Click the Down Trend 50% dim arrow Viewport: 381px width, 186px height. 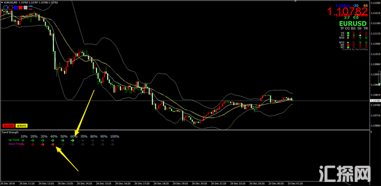pos(62,144)
